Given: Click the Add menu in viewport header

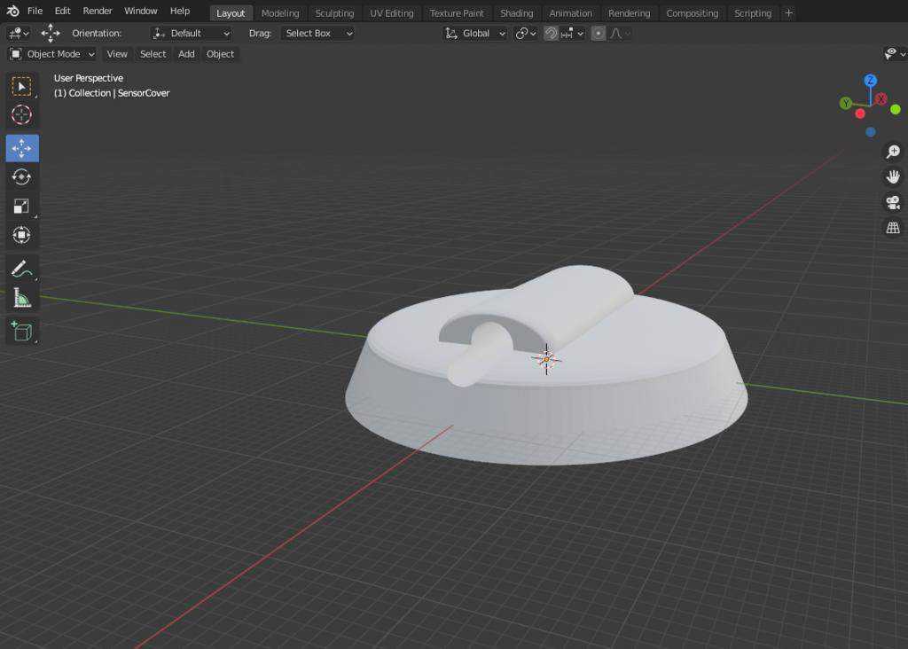Looking at the screenshot, I should 186,54.
